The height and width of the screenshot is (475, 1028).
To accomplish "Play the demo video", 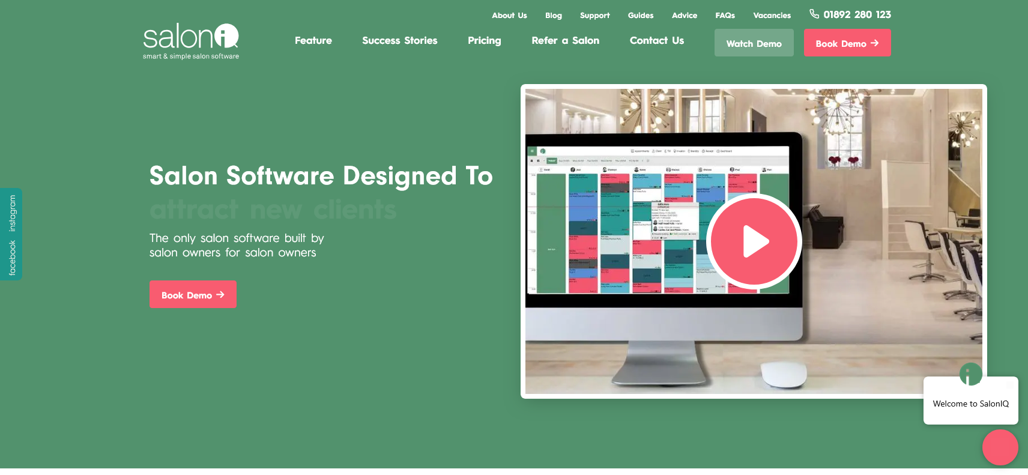I will tap(754, 241).
